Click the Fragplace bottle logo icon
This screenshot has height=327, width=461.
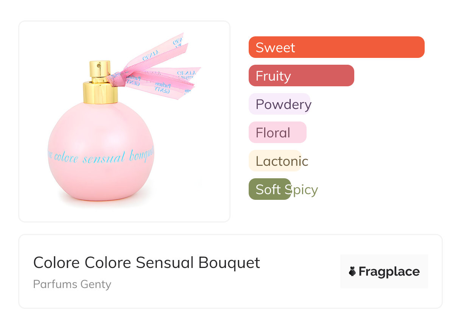(352, 271)
